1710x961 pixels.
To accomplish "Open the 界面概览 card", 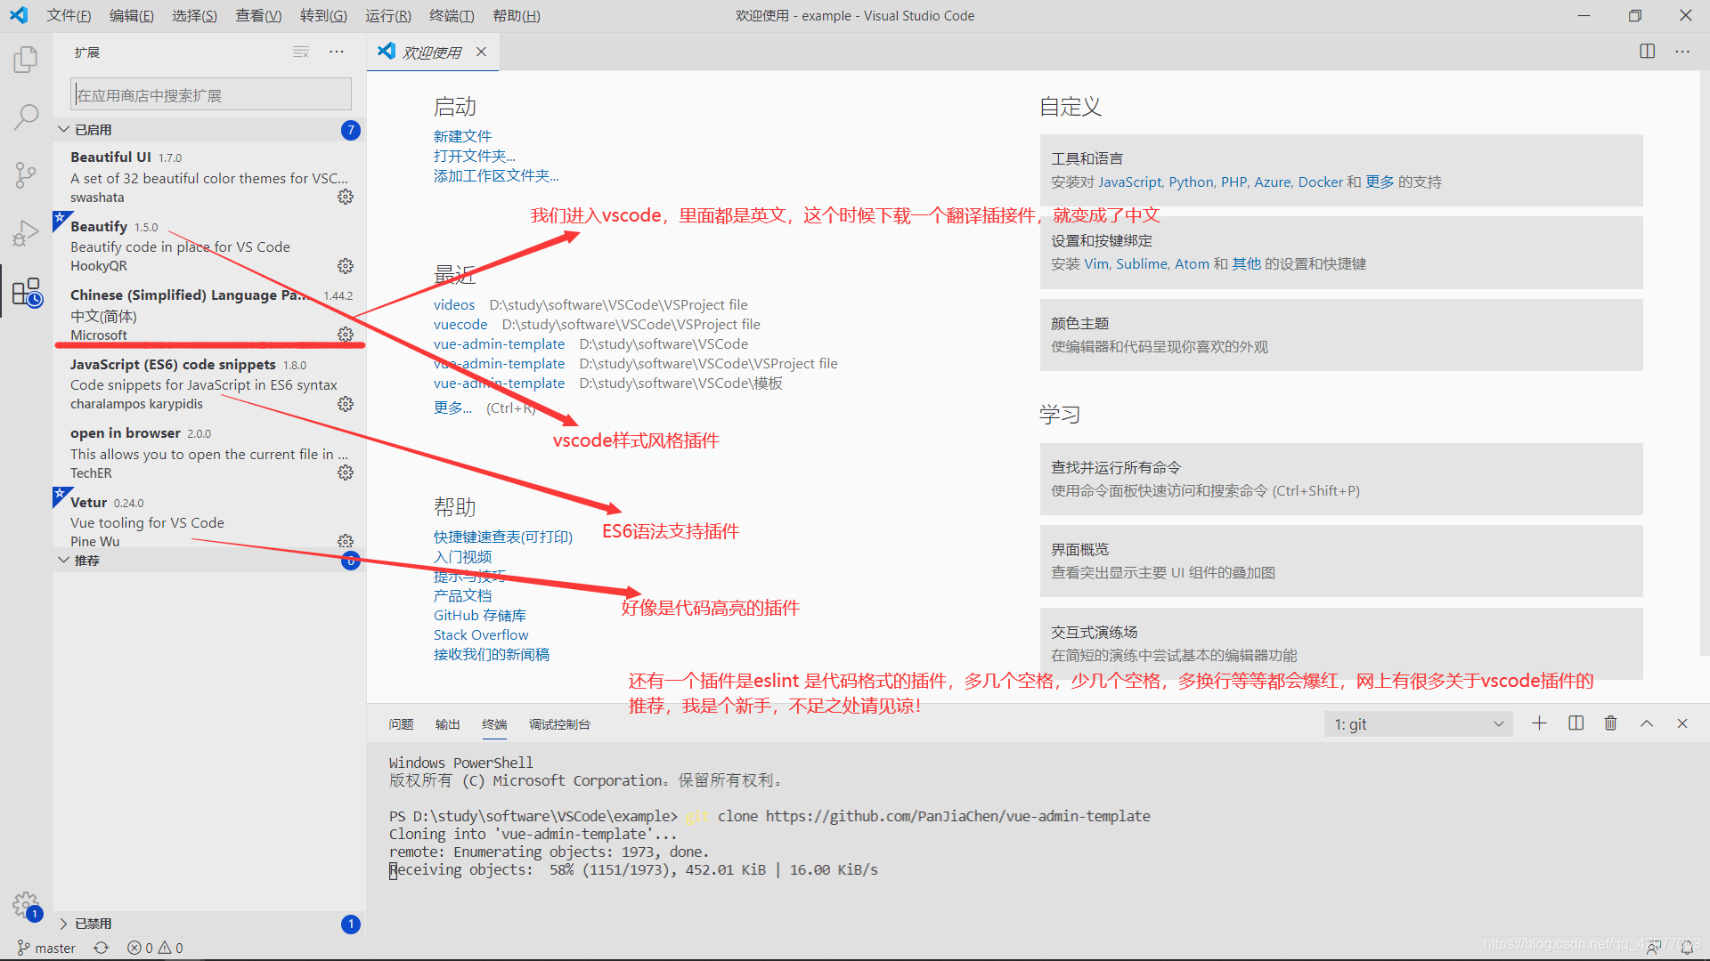I will (1341, 561).
